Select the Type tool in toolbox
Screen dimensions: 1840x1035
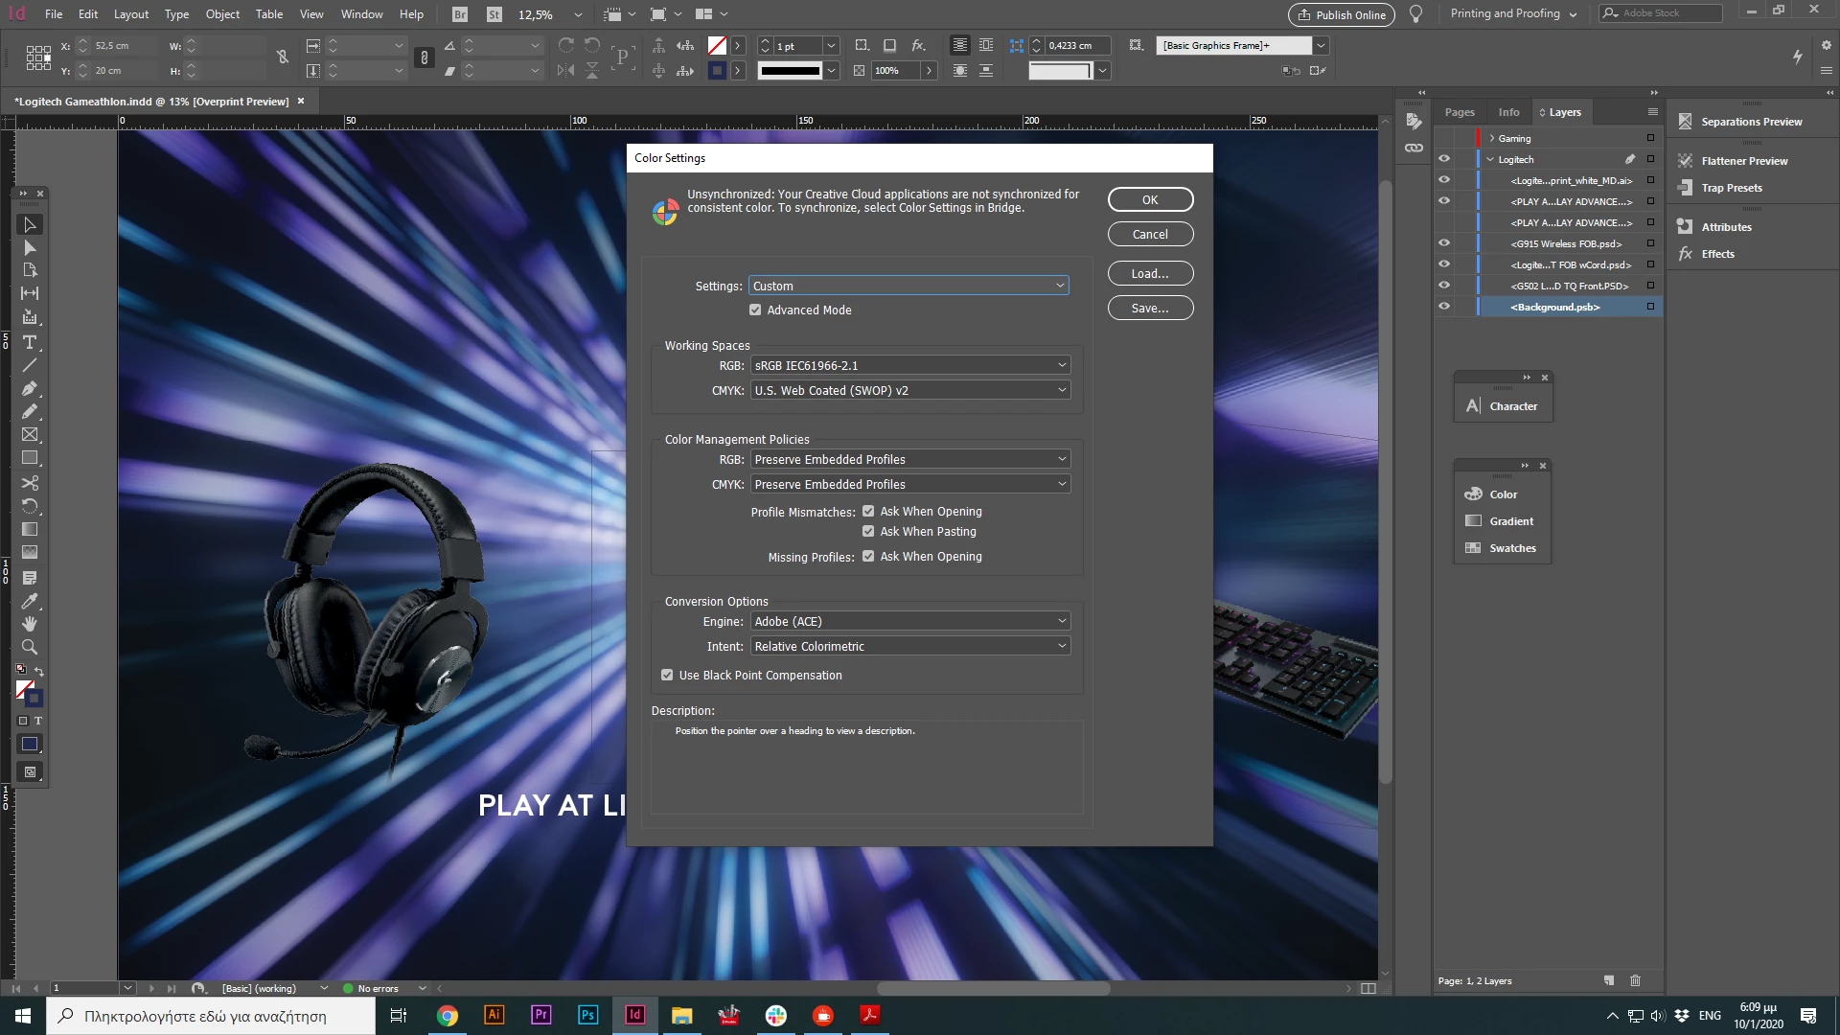click(x=30, y=342)
